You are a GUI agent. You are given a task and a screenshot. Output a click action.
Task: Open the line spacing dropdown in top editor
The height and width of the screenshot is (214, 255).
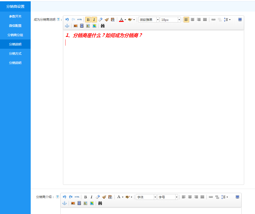pyautogui.click(x=227, y=20)
